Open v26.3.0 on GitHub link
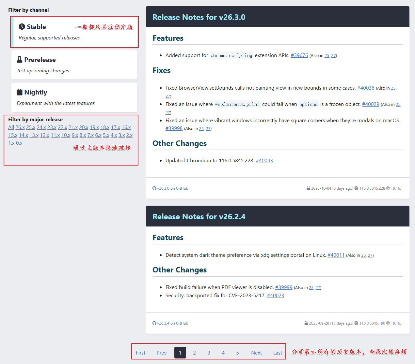415x364 pixels. [170, 188]
